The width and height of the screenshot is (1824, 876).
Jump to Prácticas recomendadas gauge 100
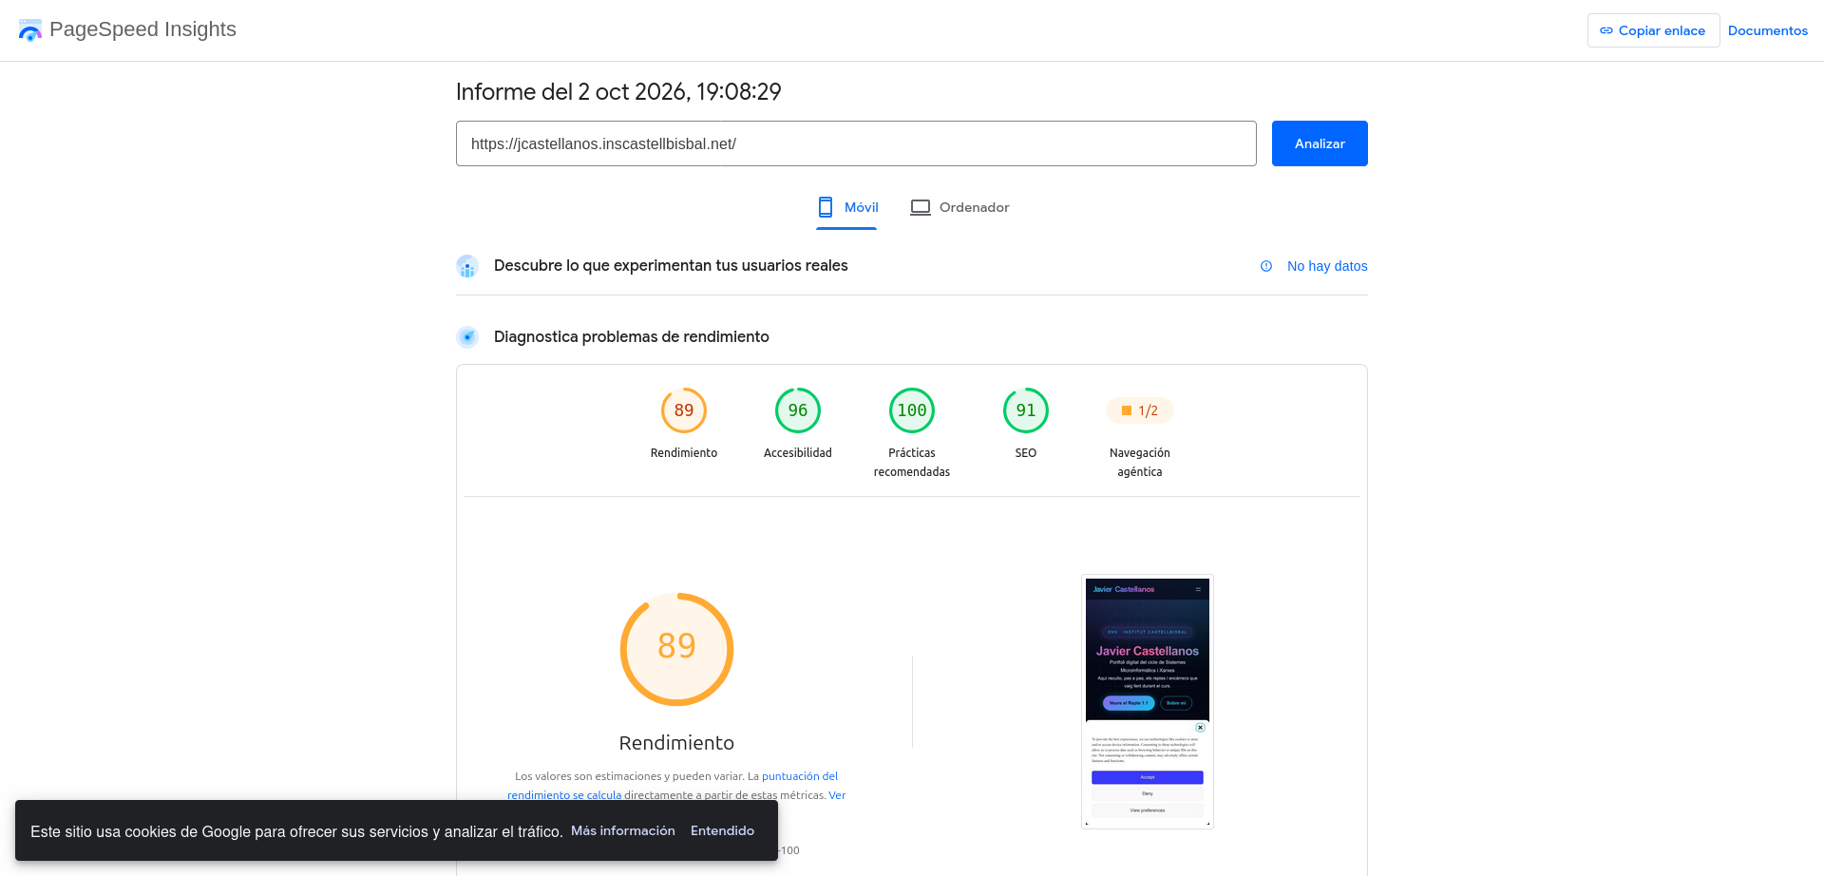[x=912, y=410]
